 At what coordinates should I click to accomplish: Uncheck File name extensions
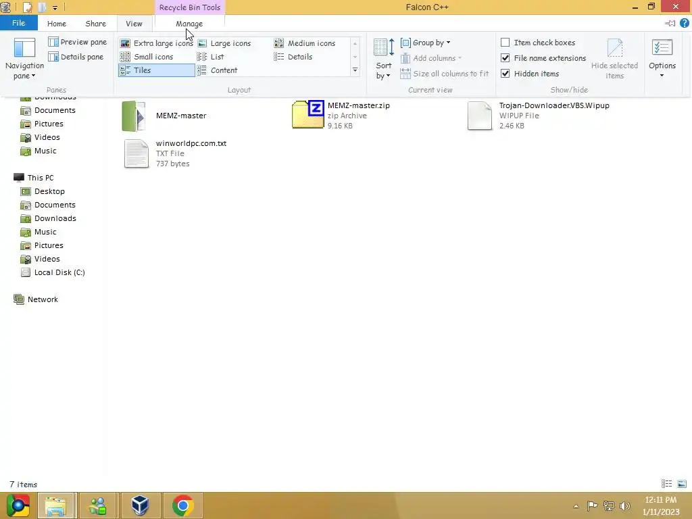pyautogui.click(x=505, y=58)
